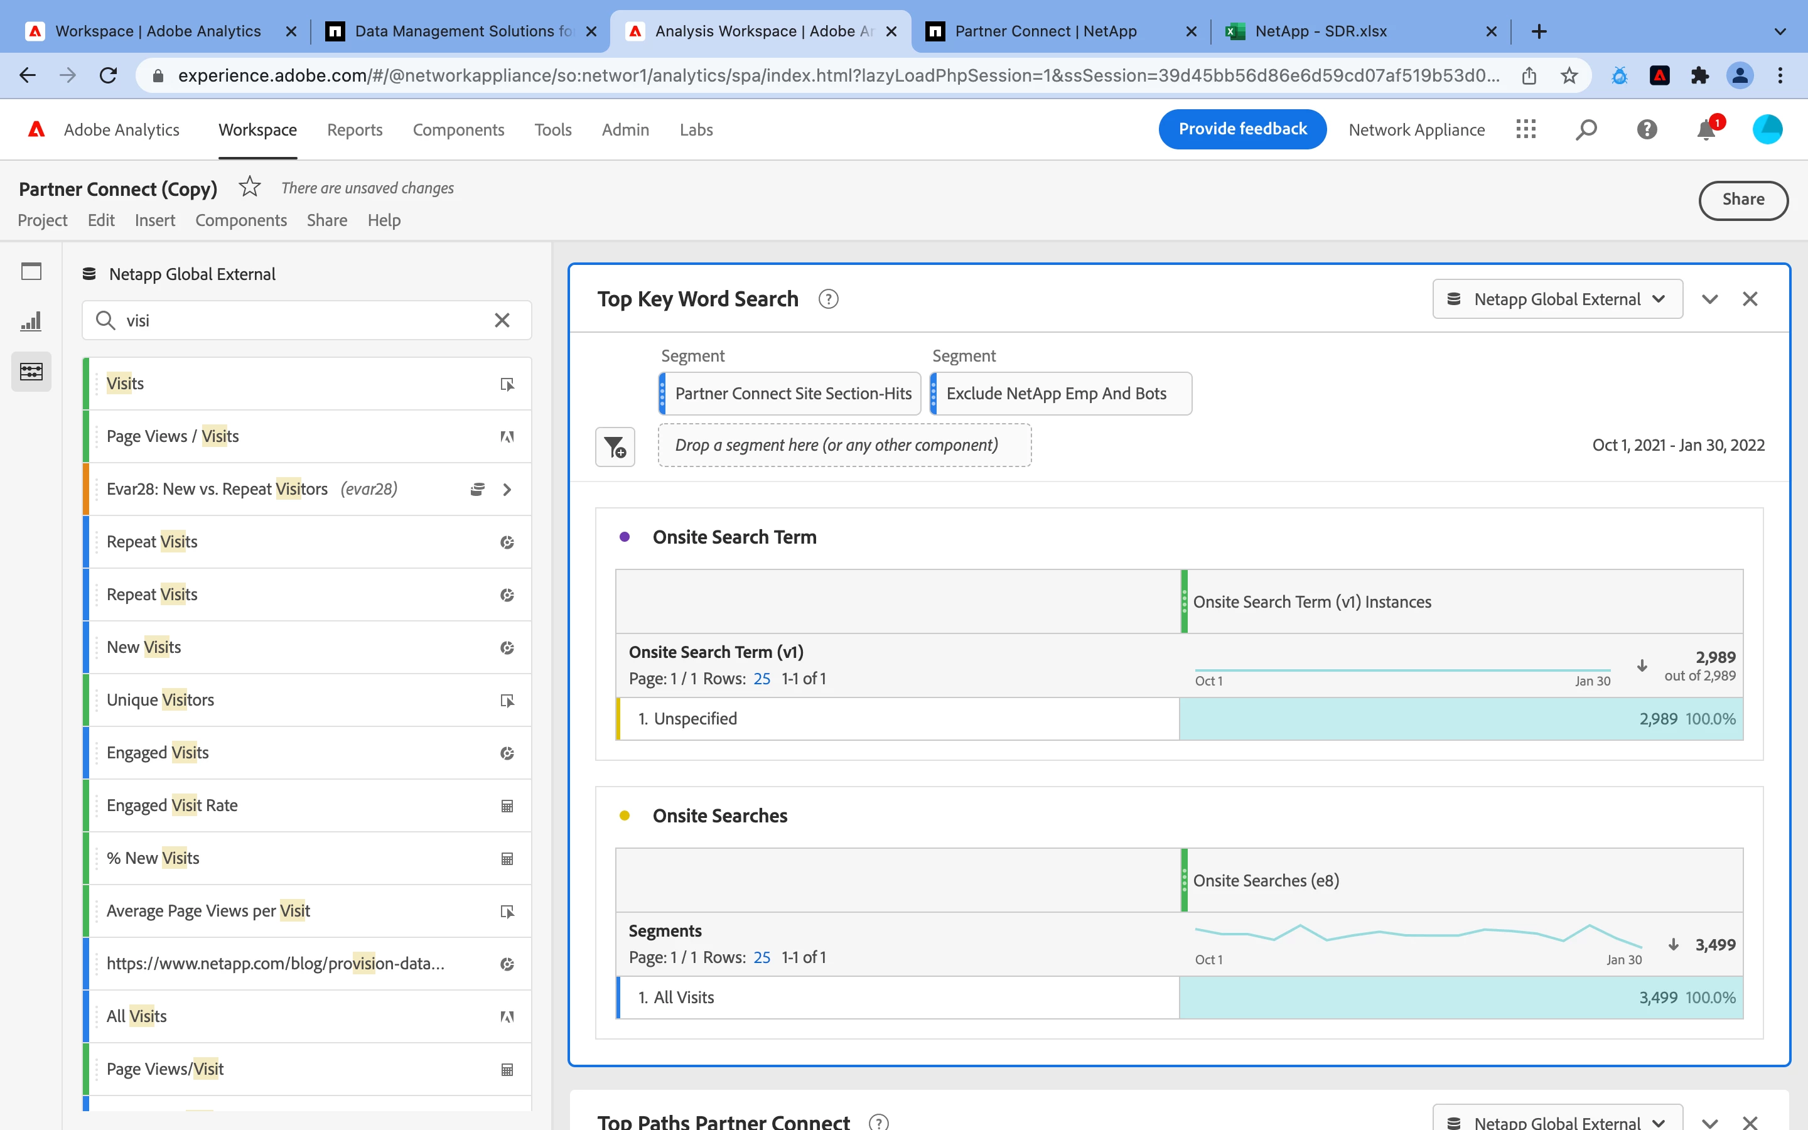
Task: Click the Provide feedback button
Action: coord(1242,129)
